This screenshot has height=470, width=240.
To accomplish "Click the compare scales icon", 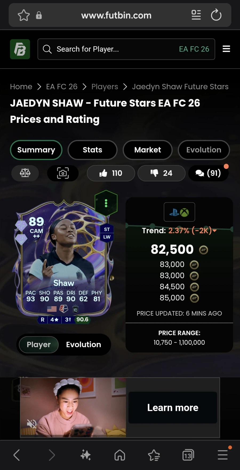I will pos(25,173).
